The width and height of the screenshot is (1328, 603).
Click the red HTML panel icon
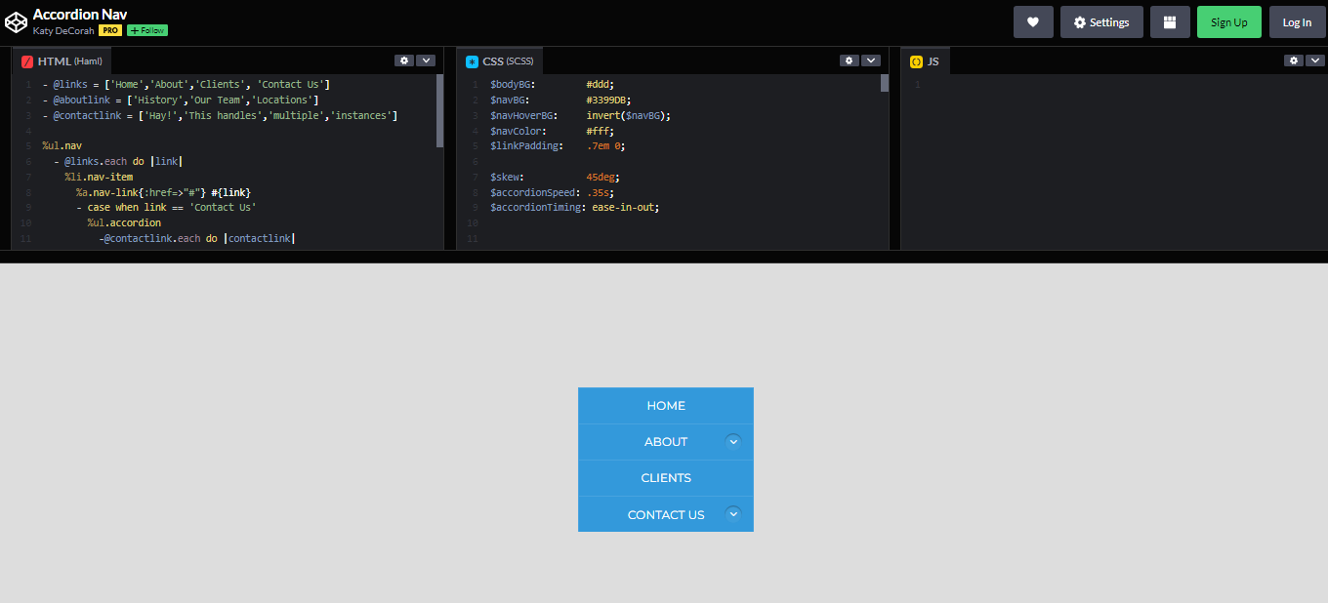27,61
